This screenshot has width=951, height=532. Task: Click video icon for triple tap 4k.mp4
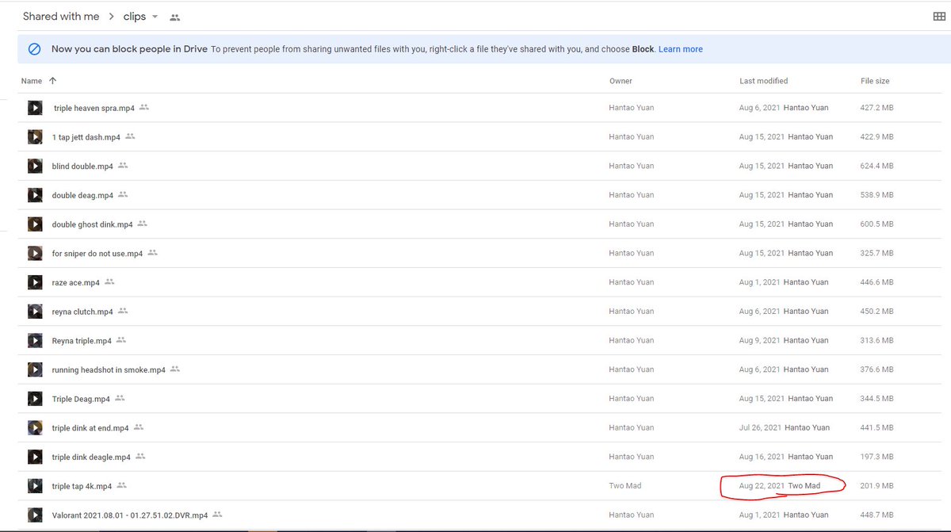[x=35, y=486]
